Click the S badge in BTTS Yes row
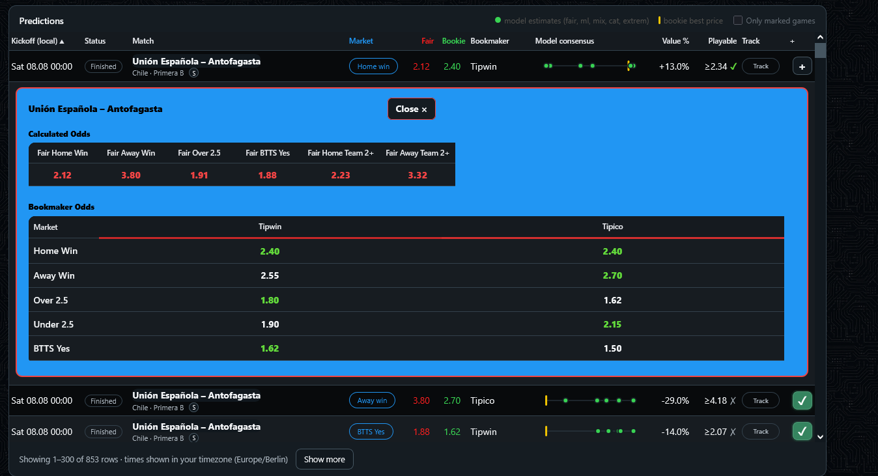The height and width of the screenshot is (476, 878). [194, 438]
